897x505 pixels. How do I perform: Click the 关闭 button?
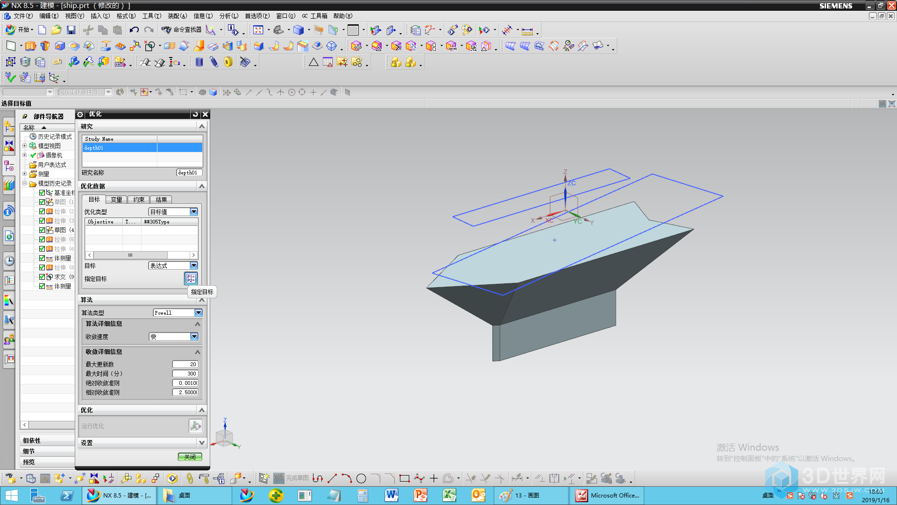click(190, 457)
